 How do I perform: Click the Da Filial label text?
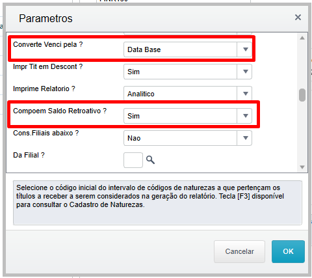point(29,155)
